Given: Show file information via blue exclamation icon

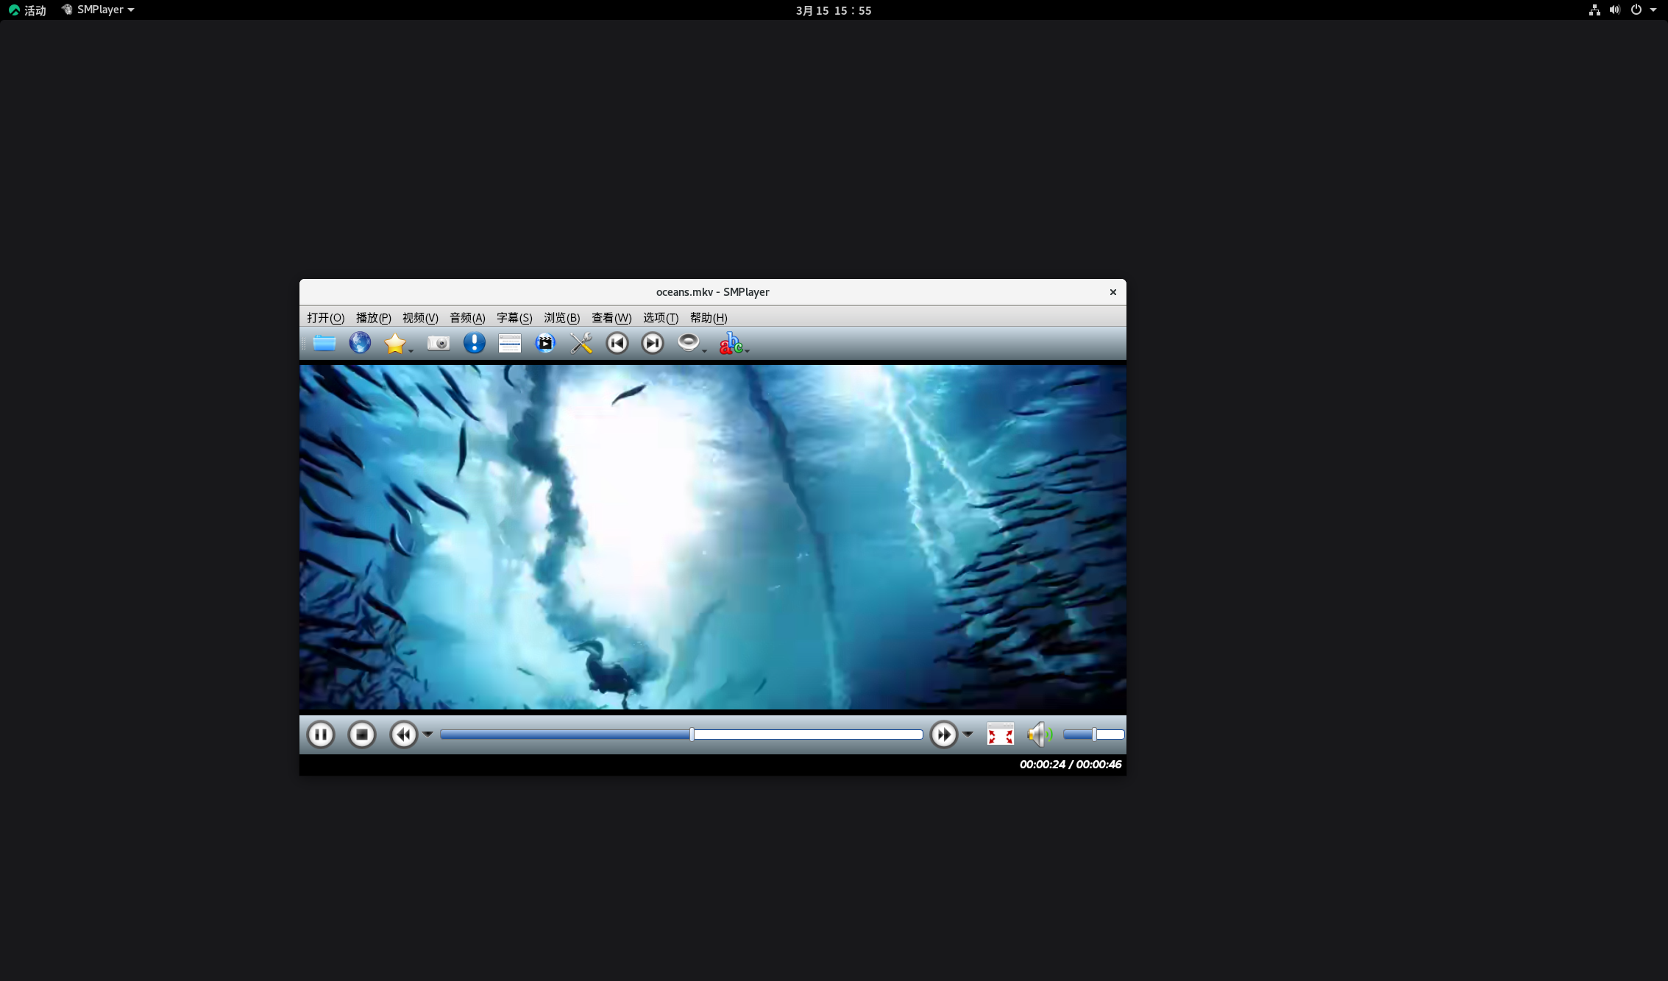Looking at the screenshot, I should tap(474, 343).
